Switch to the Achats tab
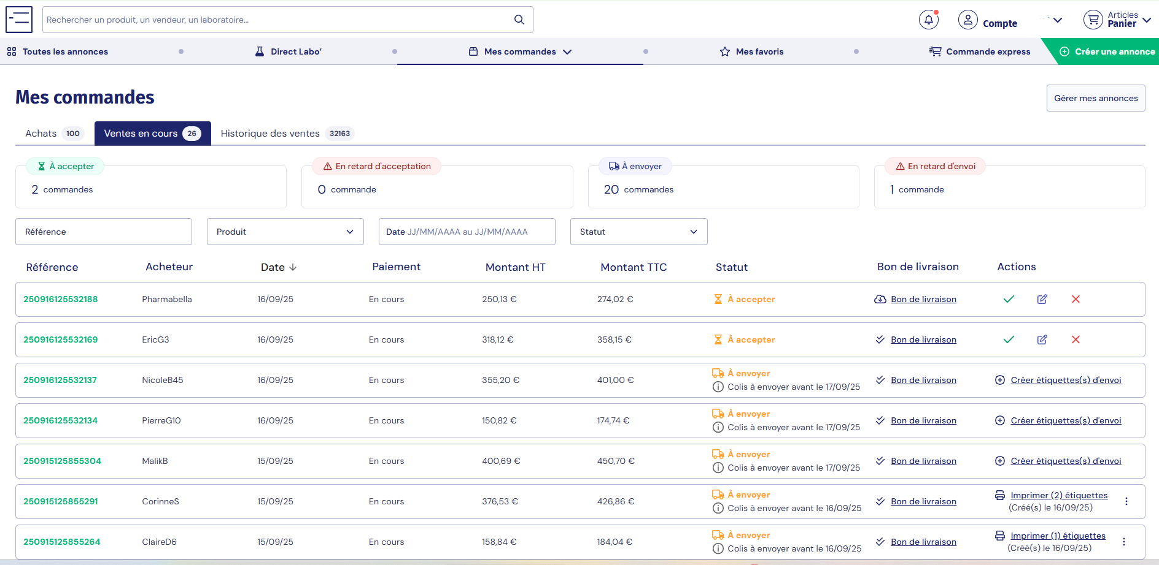 [41, 134]
